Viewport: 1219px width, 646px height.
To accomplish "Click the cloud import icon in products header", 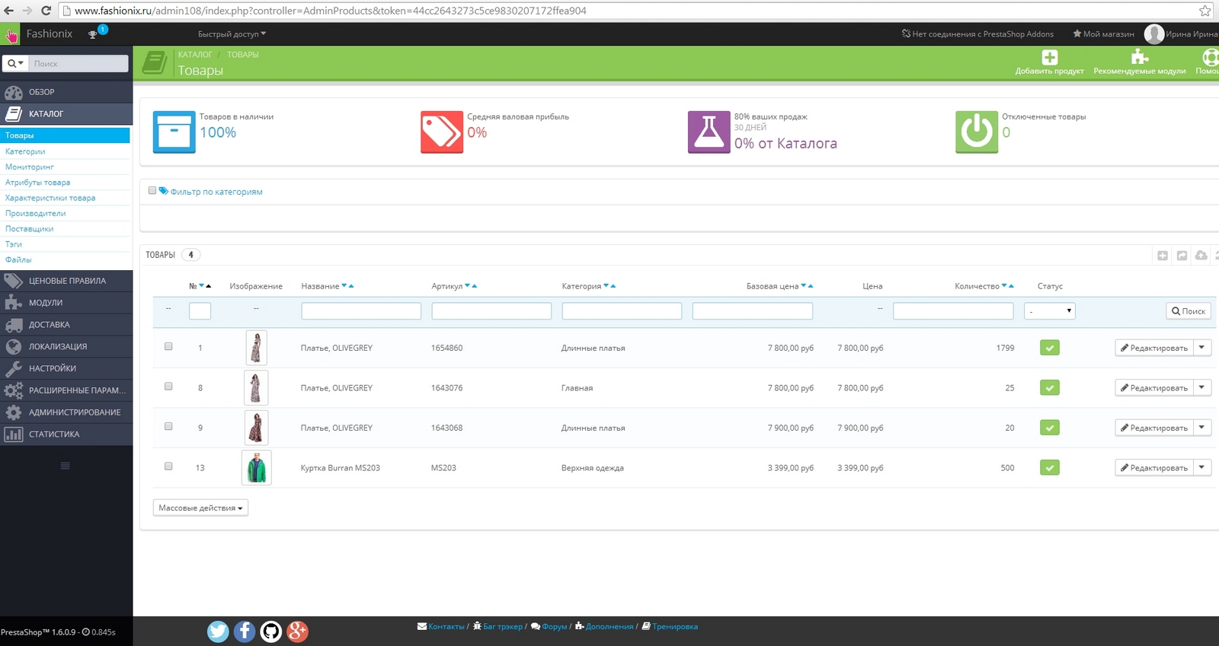I will (x=1201, y=256).
